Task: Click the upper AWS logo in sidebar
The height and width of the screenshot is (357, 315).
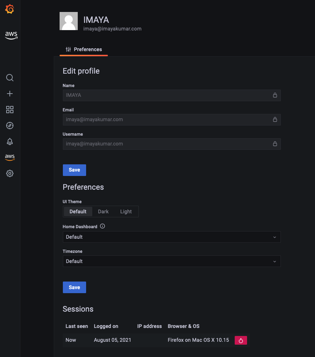Action: (11, 35)
